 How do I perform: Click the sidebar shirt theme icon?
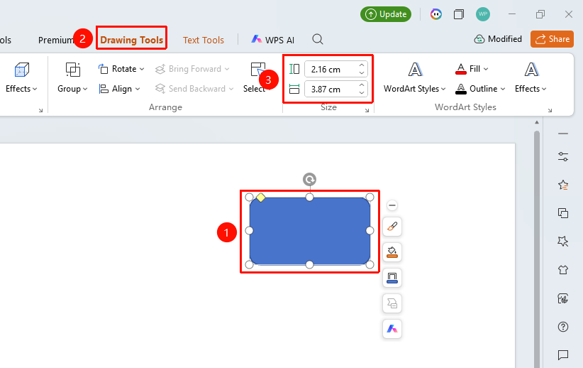click(x=563, y=270)
